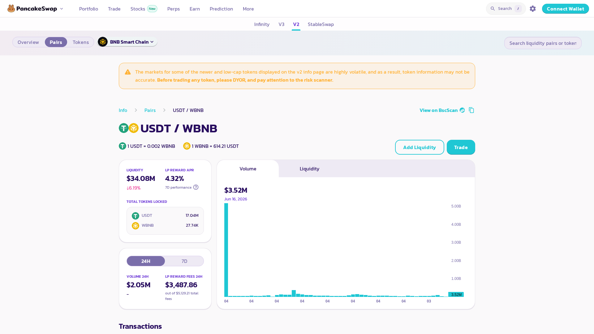This screenshot has width=594, height=334.
Task: Switch to the Infinity tab
Action: click(x=262, y=24)
